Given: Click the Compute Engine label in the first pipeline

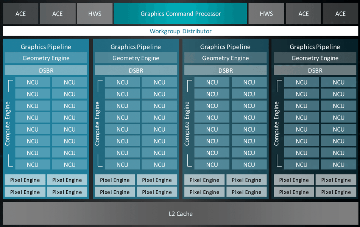Looking at the screenshot, I should [x=8, y=123].
